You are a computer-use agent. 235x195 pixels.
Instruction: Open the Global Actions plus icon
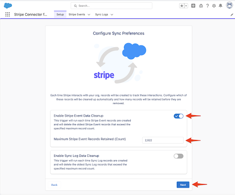(193, 6)
